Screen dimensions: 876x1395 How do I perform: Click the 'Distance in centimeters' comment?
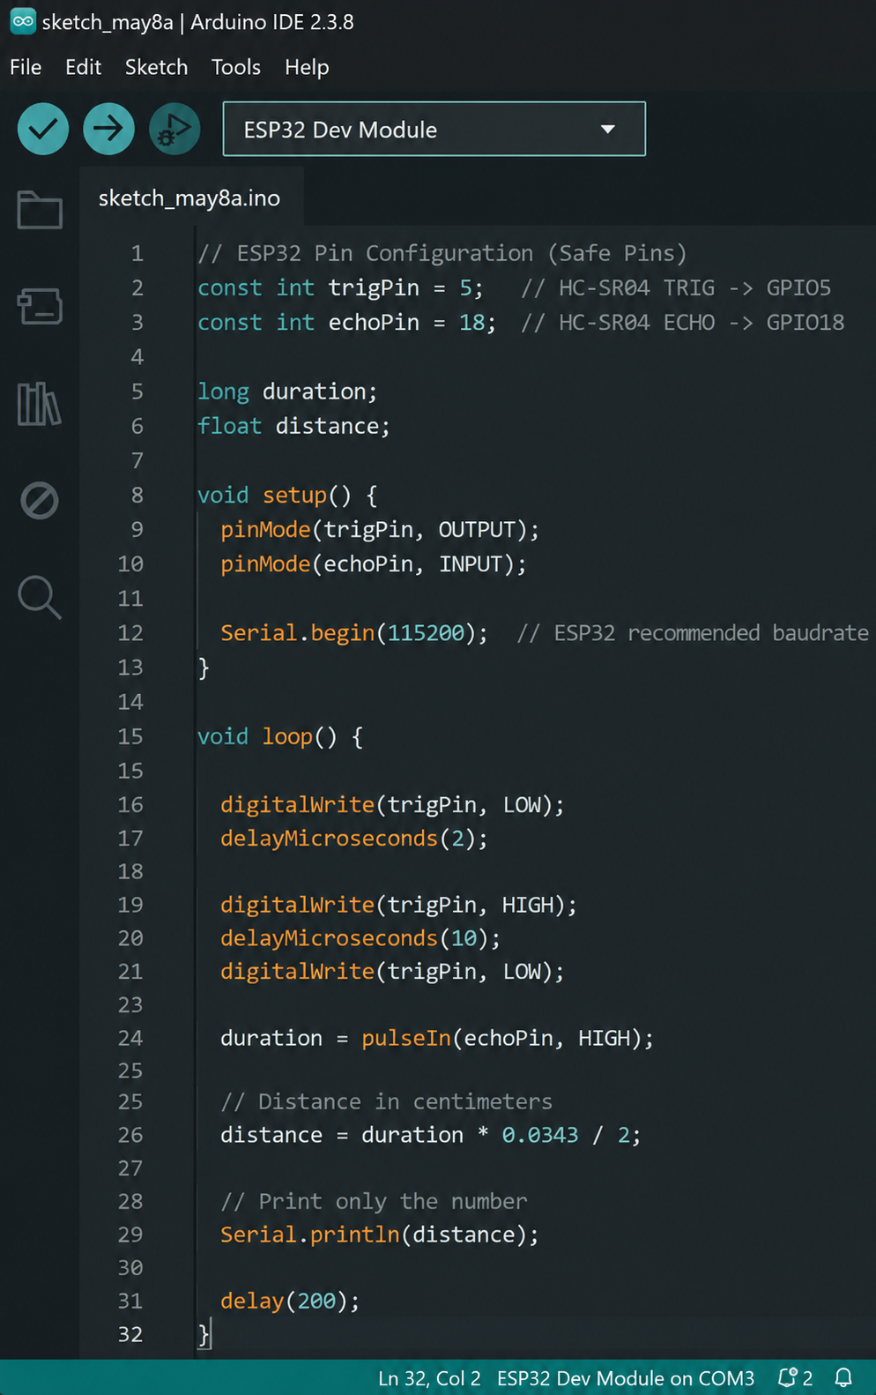(386, 1101)
